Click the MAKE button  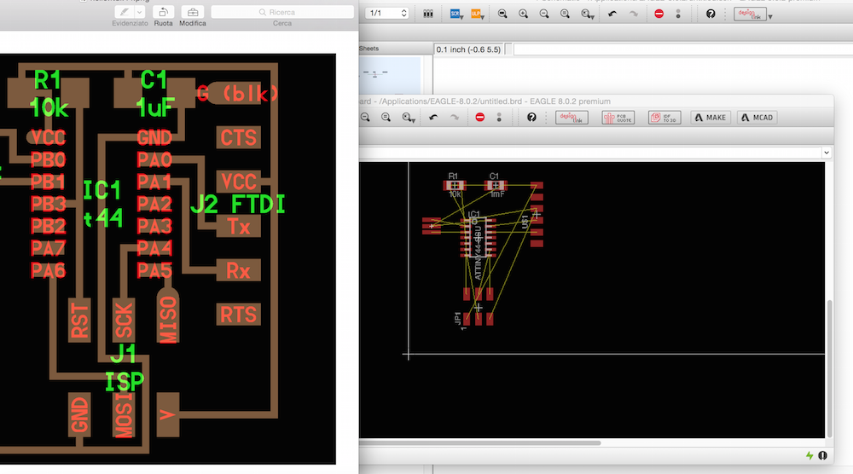click(x=711, y=118)
